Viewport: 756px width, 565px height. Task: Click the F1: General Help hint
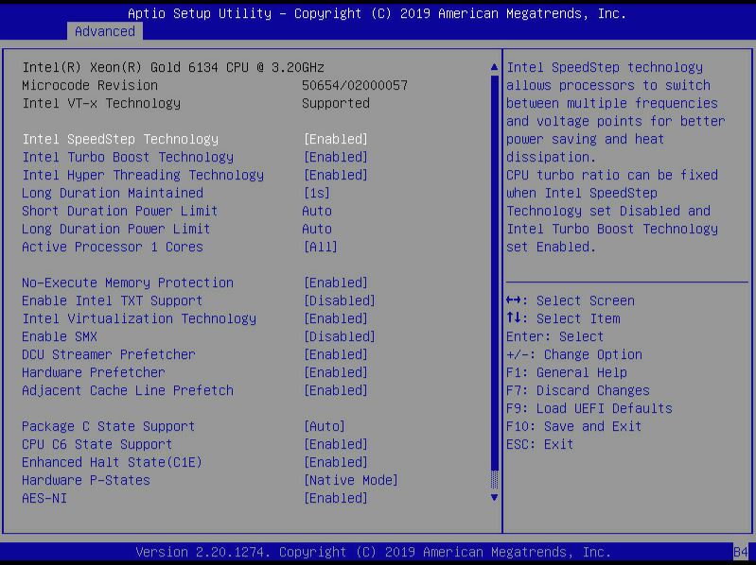coord(567,372)
